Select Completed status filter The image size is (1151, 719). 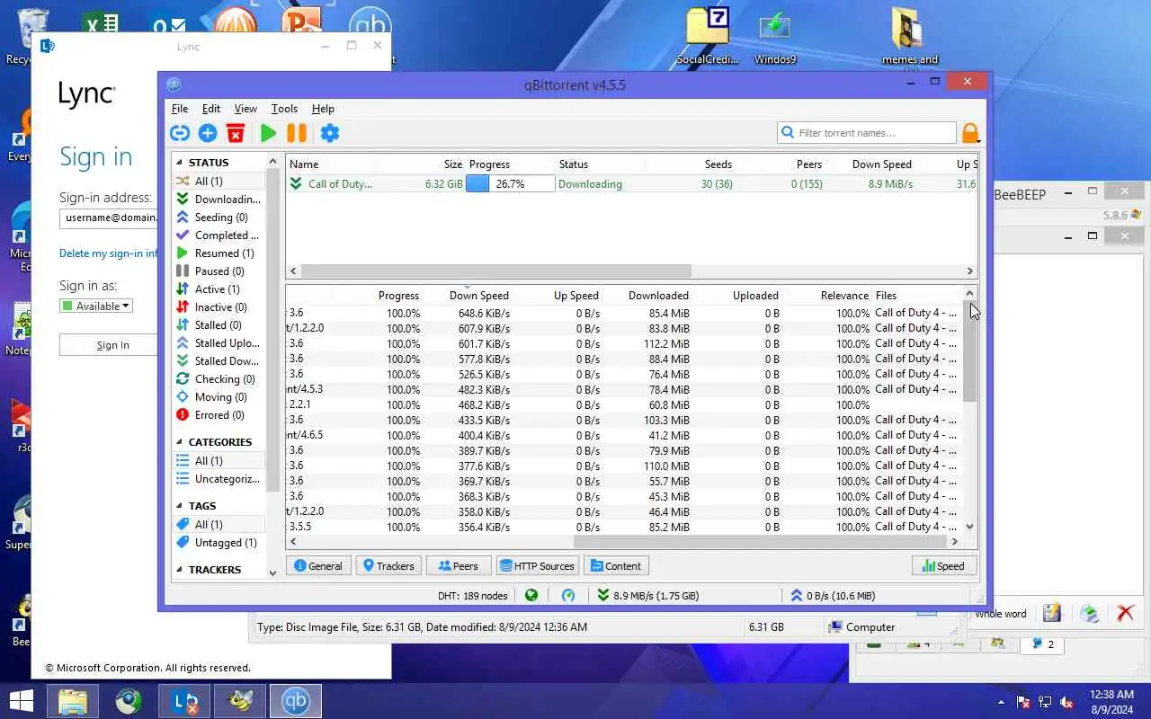219,235
